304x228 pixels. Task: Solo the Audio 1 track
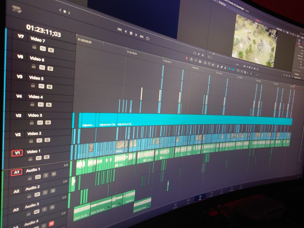(46, 175)
